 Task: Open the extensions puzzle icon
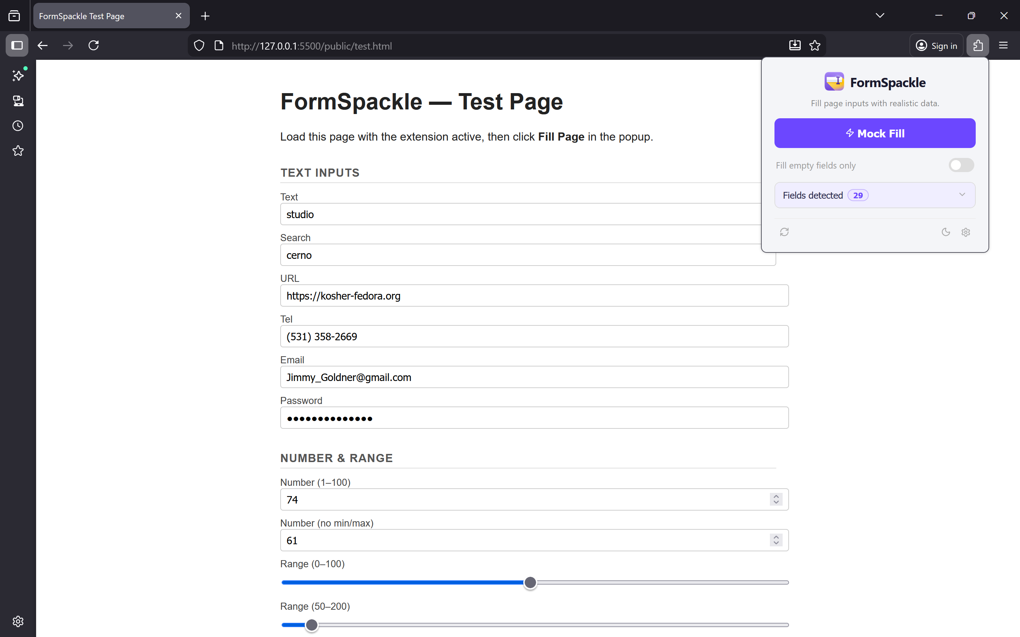[x=978, y=45]
